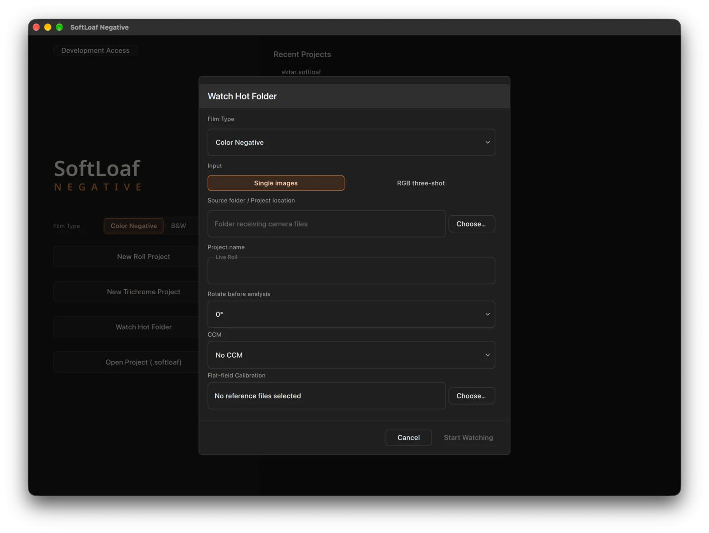
Task: Select Single images input mode
Action: click(x=276, y=183)
